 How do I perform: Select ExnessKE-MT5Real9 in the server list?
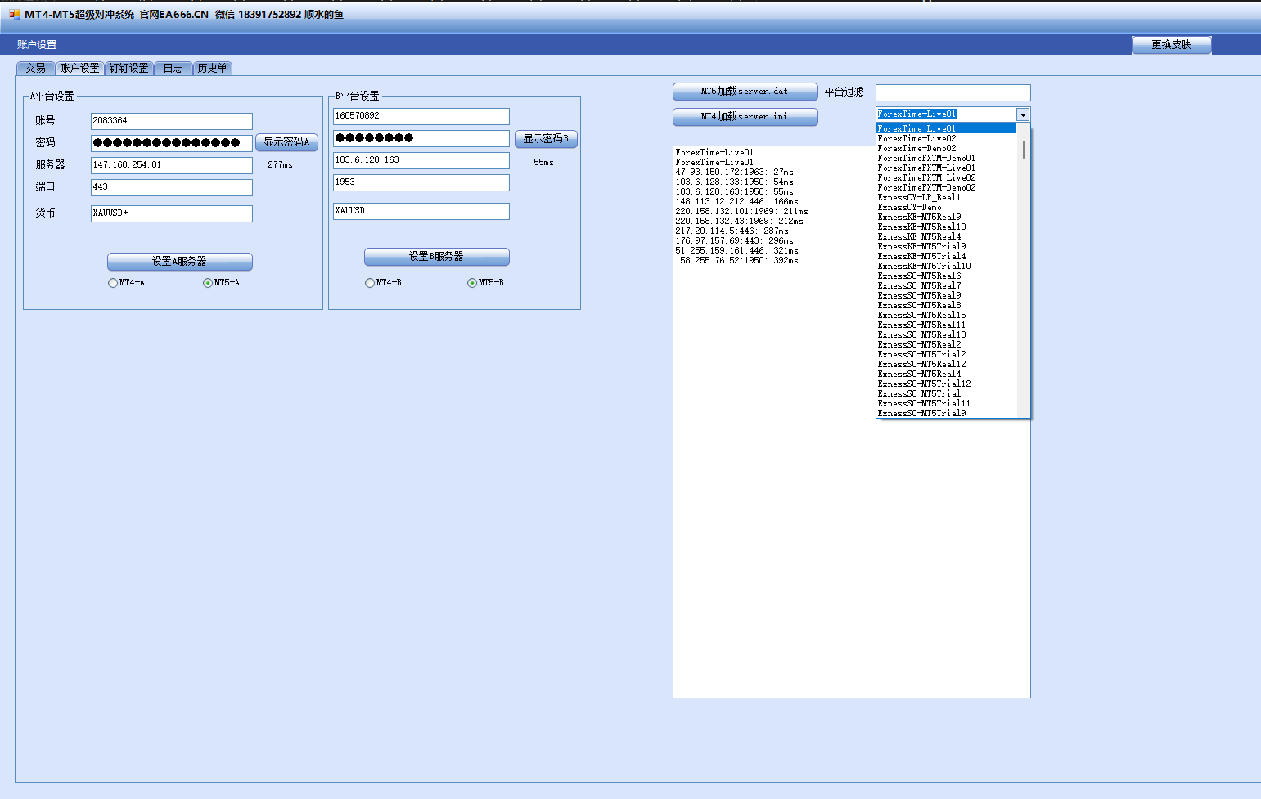pyautogui.click(x=919, y=218)
